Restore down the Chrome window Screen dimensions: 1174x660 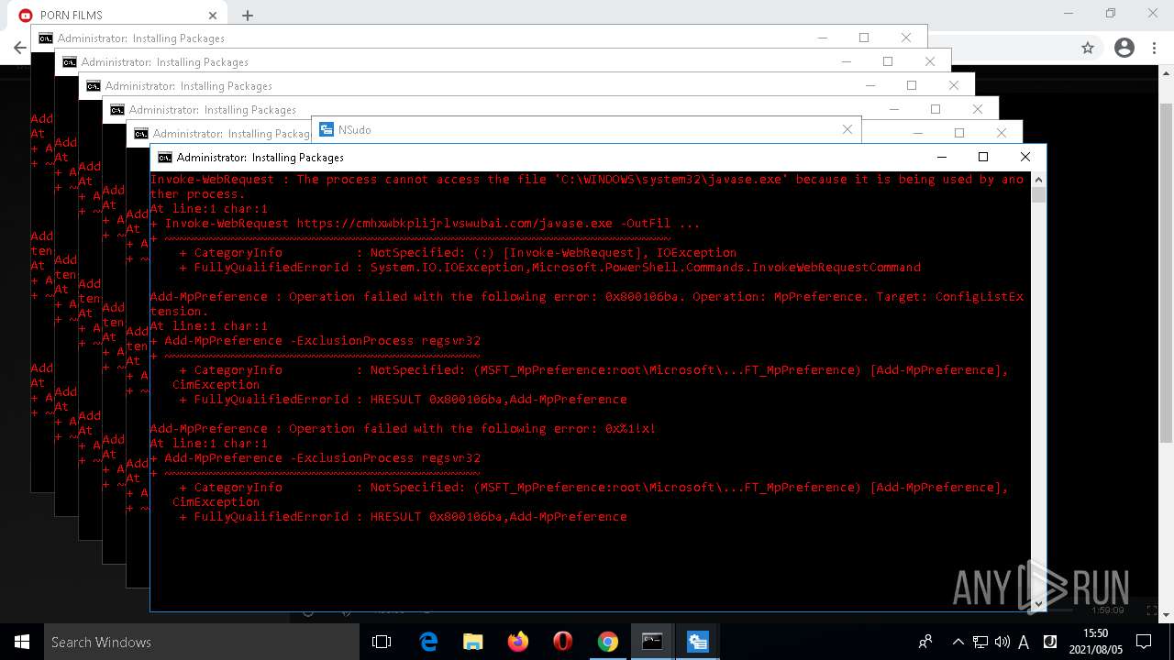pyautogui.click(x=1111, y=14)
